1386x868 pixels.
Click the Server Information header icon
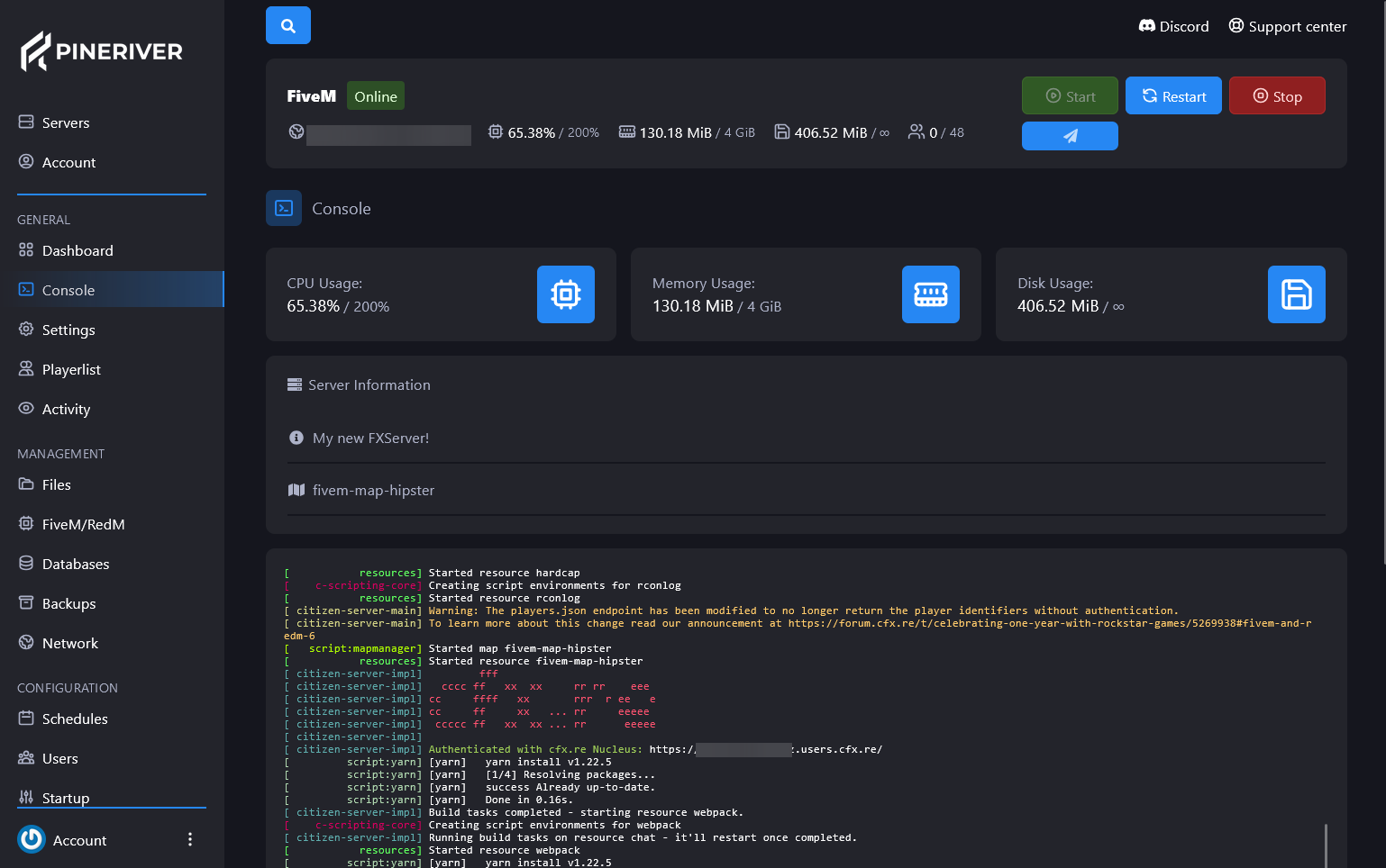click(295, 384)
